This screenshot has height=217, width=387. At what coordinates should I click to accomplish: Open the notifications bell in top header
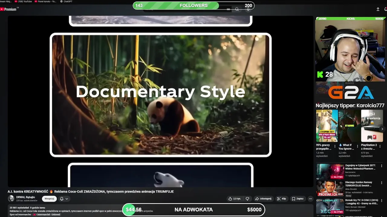(385, 9)
